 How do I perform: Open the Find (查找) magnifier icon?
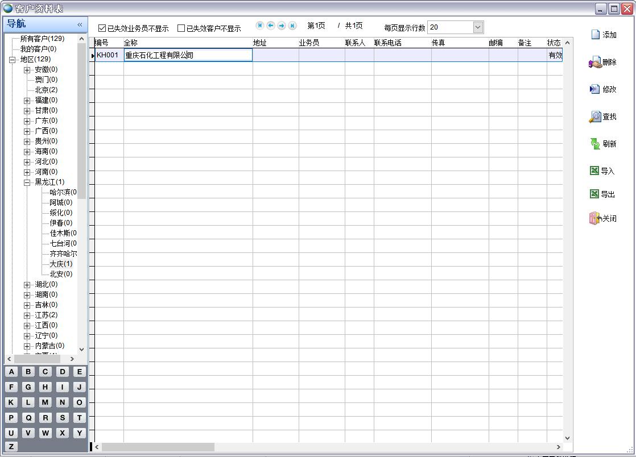tap(595, 117)
